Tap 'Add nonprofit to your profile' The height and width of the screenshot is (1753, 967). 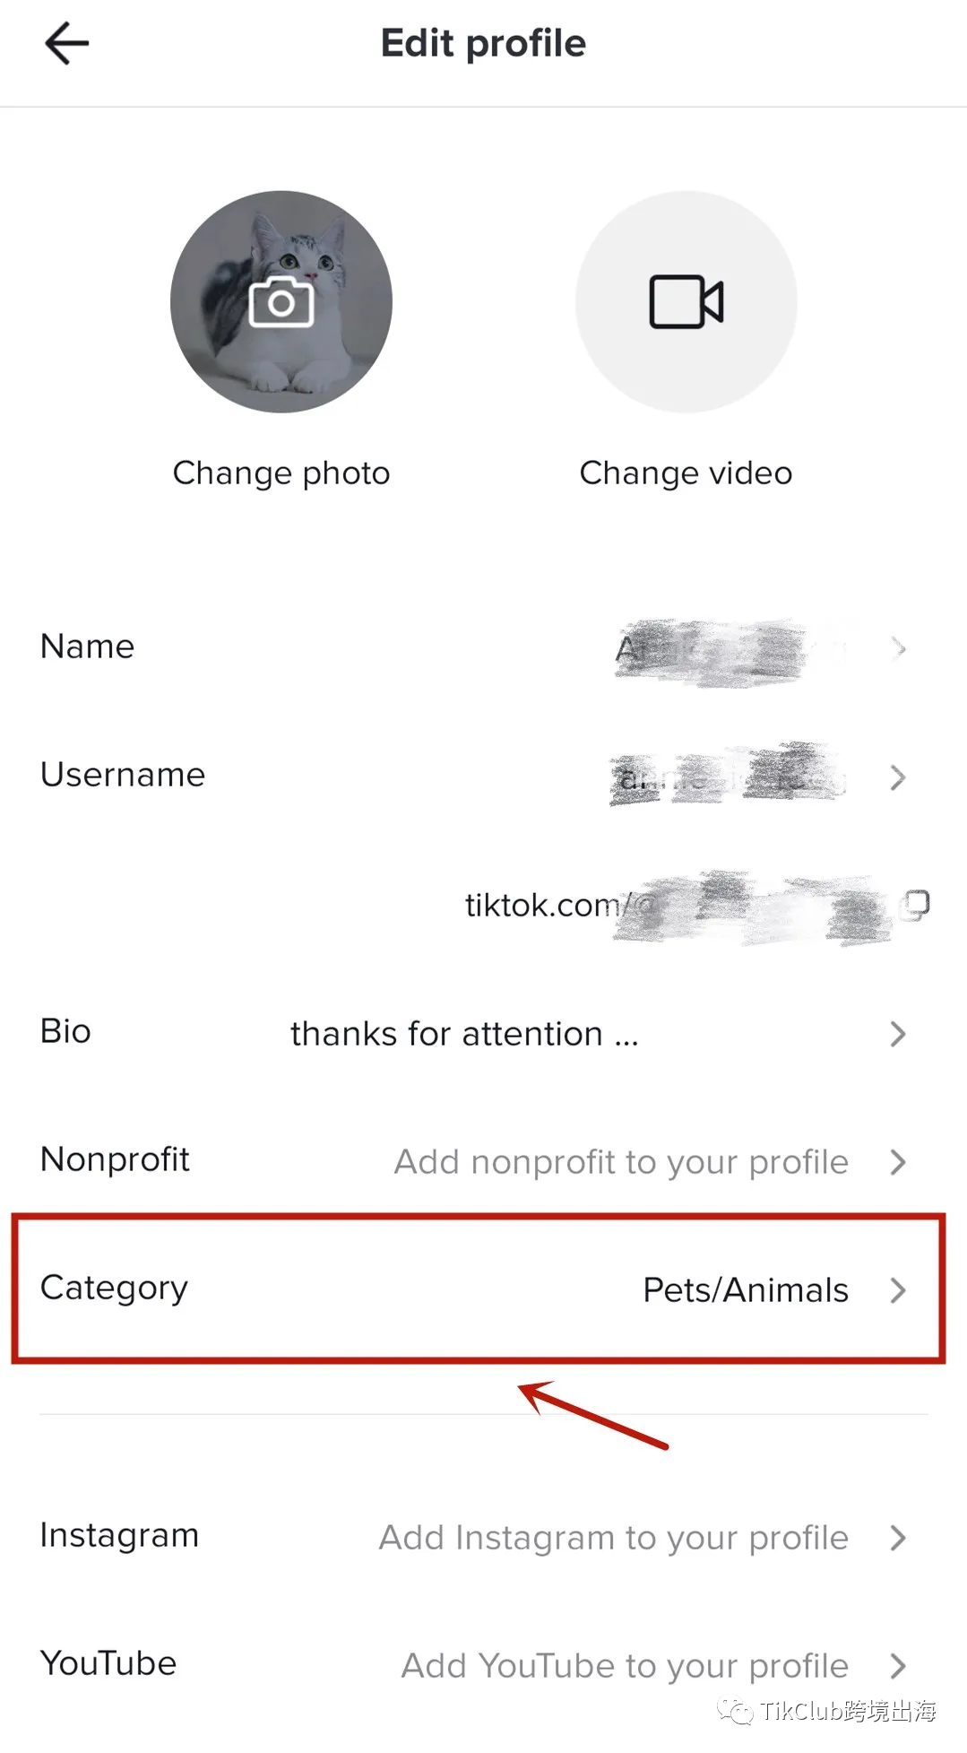tap(622, 1162)
